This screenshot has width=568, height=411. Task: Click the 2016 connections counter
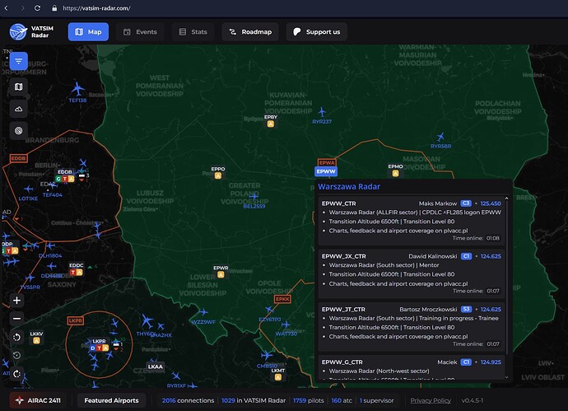tap(188, 400)
